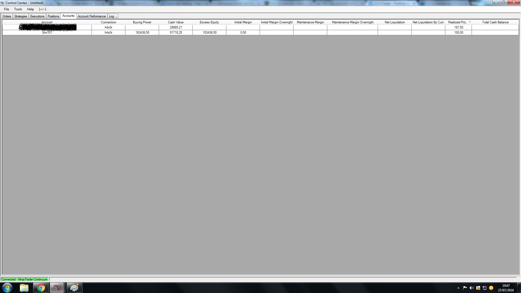Open Google Chrome from taskbar
This screenshot has height=293, width=521.
point(41,288)
